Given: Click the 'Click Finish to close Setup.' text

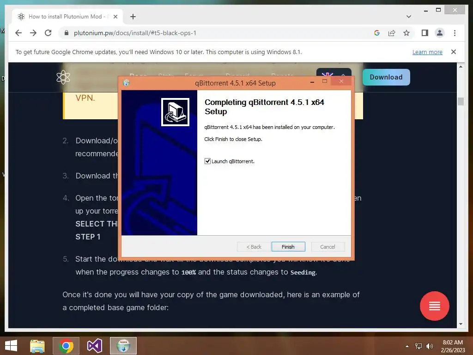Looking at the screenshot, I should point(233,139).
